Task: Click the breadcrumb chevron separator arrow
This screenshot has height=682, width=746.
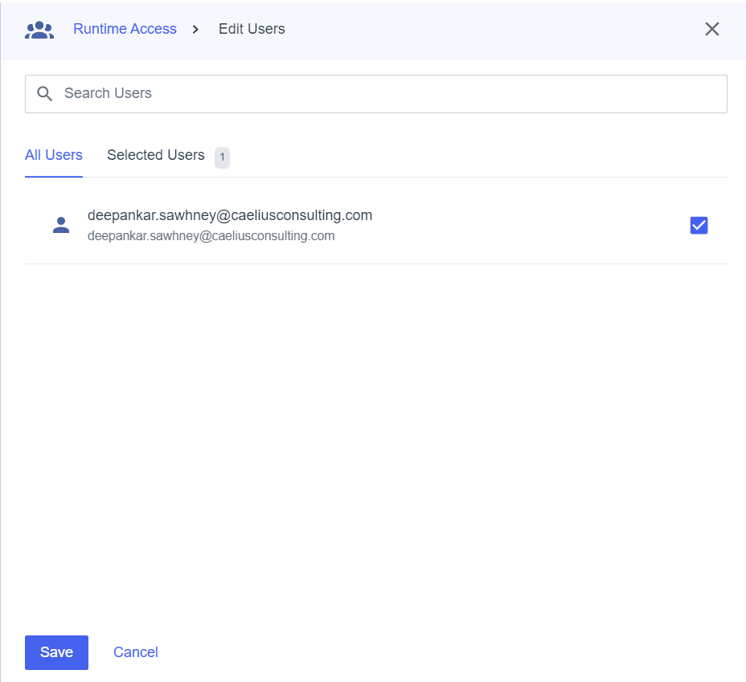Action: (195, 30)
